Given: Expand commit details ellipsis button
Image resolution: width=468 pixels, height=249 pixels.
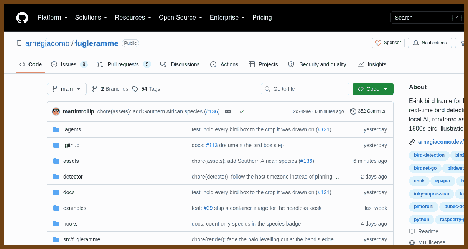Looking at the screenshot, I should point(228,111).
